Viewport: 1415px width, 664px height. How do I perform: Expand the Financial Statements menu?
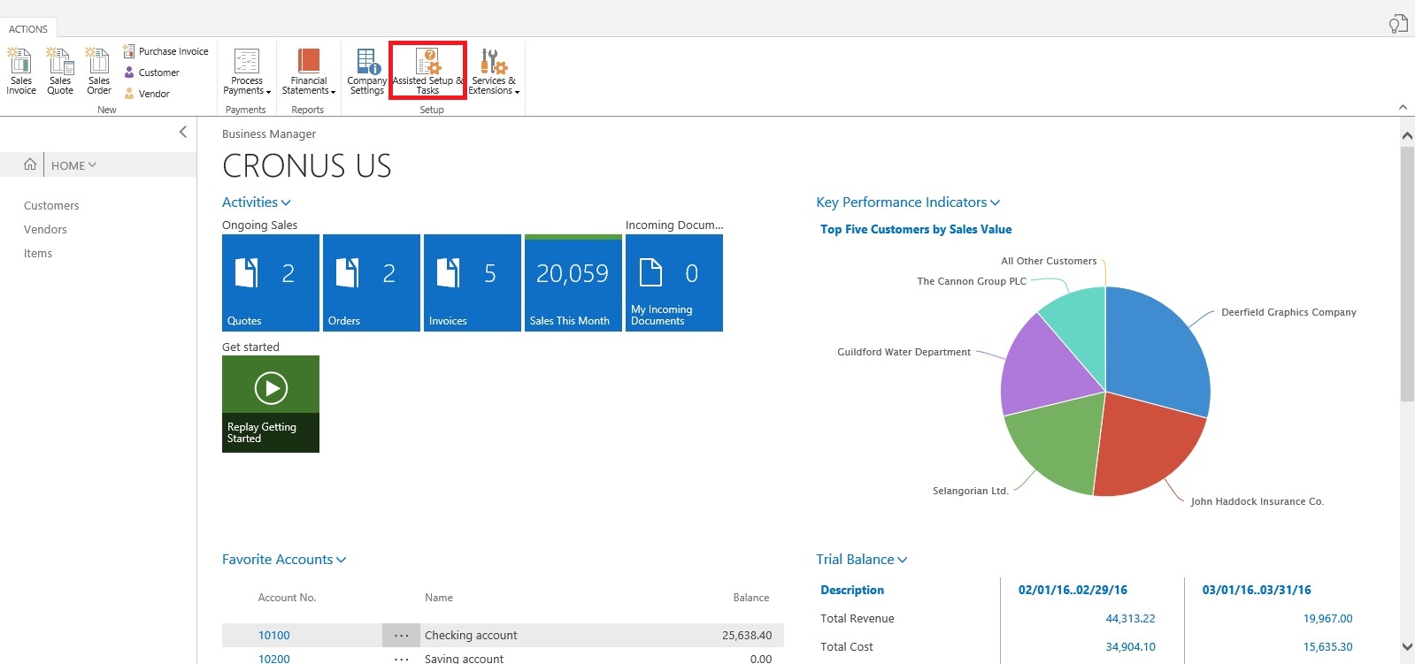pyautogui.click(x=308, y=72)
